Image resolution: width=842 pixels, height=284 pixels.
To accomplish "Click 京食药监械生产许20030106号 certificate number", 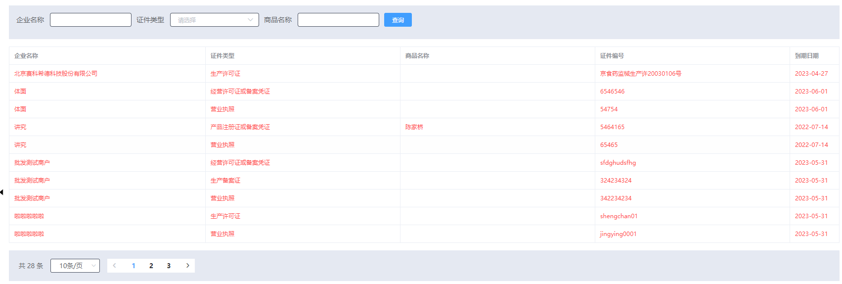I will 640,74.
